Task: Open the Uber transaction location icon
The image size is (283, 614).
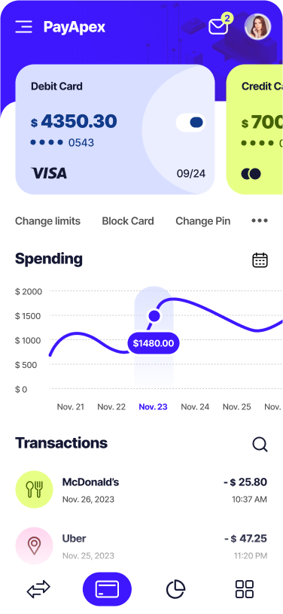Action: pyautogui.click(x=34, y=546)
